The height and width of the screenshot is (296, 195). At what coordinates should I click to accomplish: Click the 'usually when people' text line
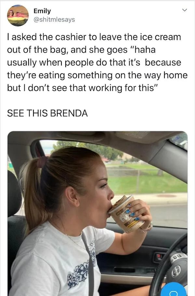tap(94, 62)
